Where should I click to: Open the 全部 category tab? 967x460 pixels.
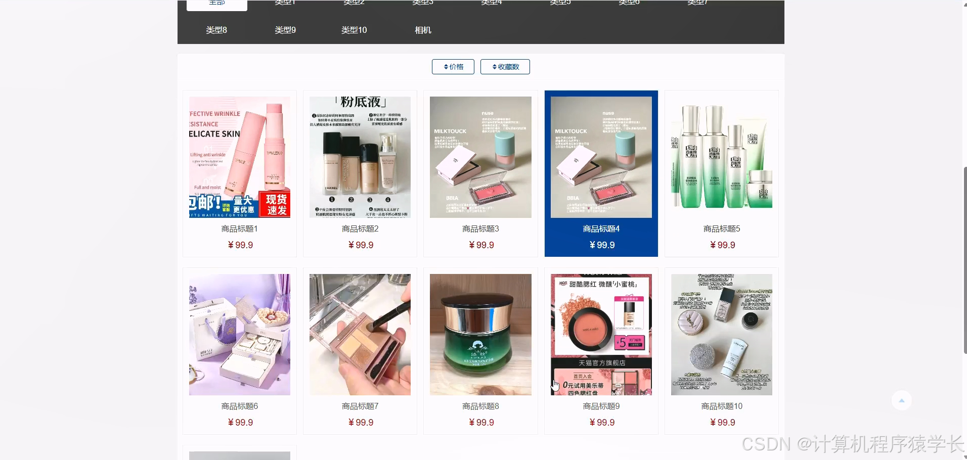217,4
